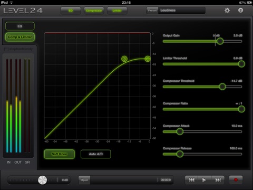The width and height of the screenshot is (253, 190).
Task: Switch to the EQ tab on the left
Action: tap(20, 26)
